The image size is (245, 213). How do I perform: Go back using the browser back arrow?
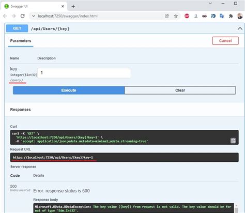(5, 16)
